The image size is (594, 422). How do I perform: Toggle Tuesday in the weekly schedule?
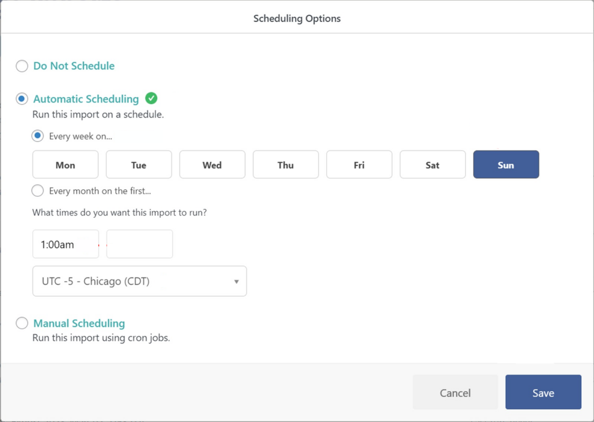pyautogui.click(x=139, y=164)
